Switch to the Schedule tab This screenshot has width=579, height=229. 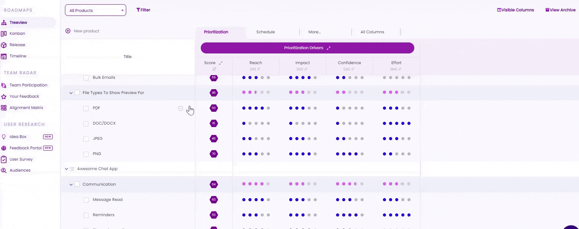[266, 32]
